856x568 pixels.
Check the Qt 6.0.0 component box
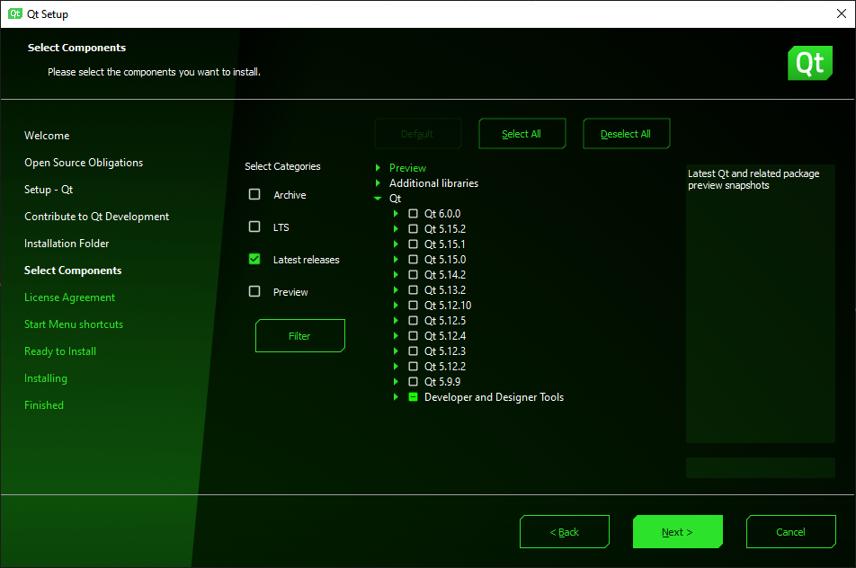414,213
